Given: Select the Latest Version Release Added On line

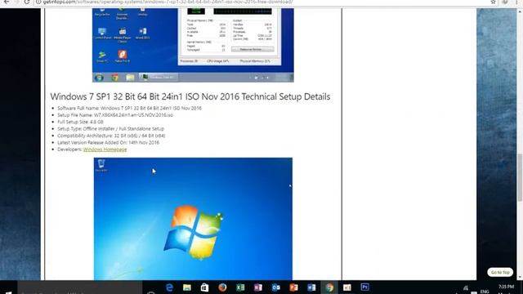Looking at the screenshot, I should pyautogui.click(x=108, y=142).
